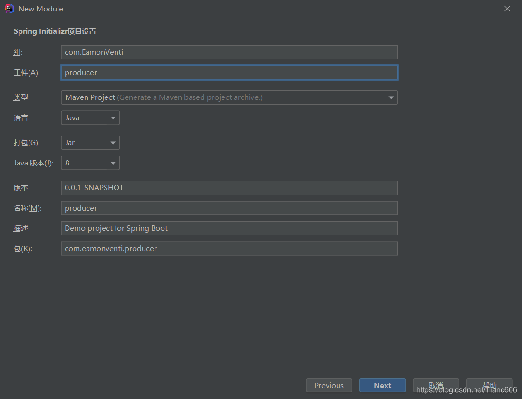Click the IntelliJ IDEA logo icon

10,9
